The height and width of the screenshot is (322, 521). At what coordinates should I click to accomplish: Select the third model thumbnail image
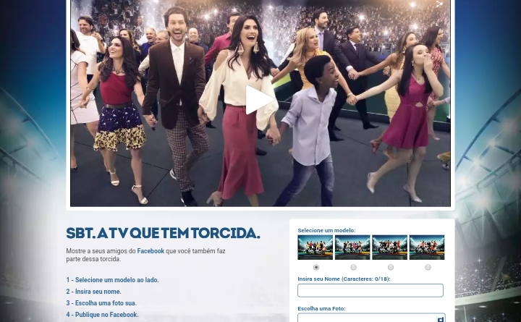[389, 247]
